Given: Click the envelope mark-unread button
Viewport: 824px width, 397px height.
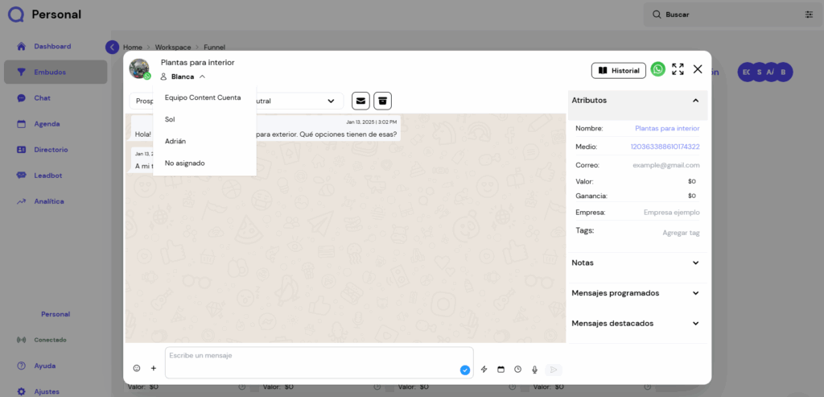Looking at the screenshot, I should coord(360,101).
